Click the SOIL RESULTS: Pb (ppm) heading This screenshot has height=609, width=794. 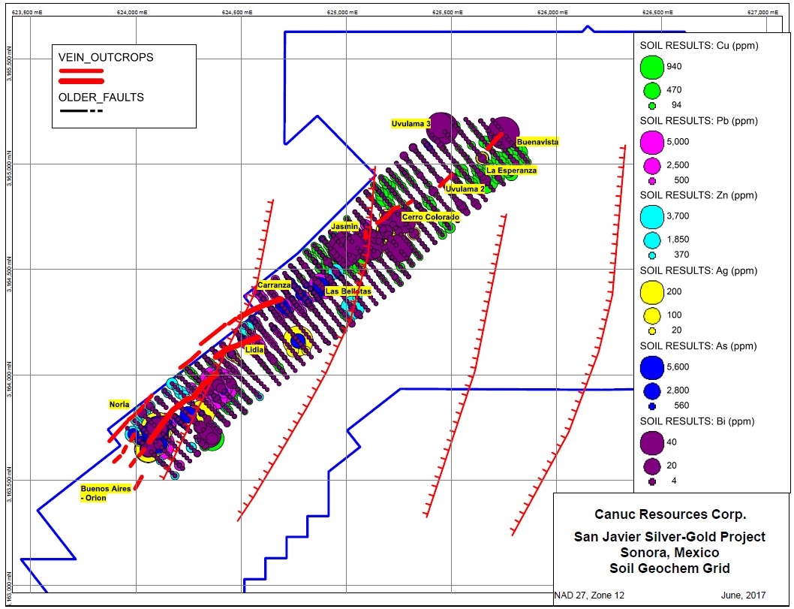coord(699,121)
